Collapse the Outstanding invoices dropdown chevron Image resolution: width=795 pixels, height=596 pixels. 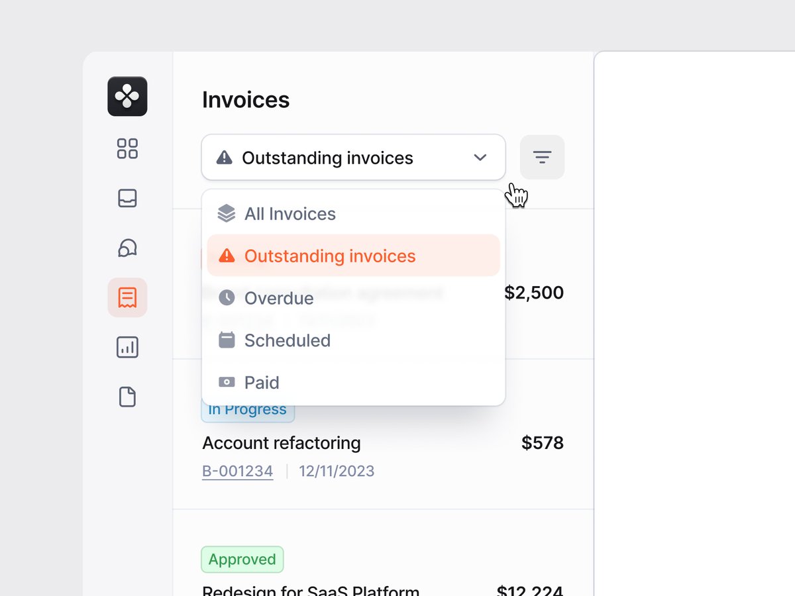pyautogui.click(x=480, y=158)
